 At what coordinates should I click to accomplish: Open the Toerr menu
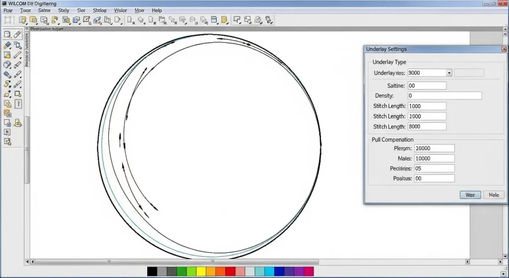(x=25, y=10)
